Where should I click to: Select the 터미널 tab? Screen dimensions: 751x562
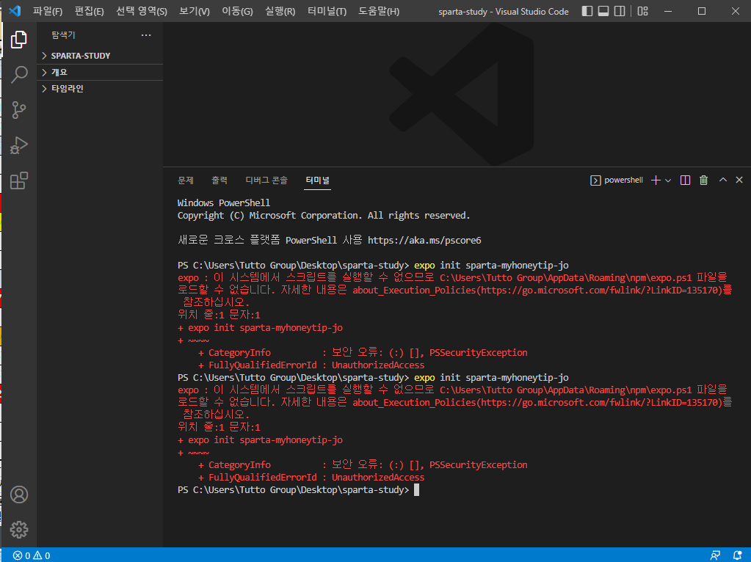(x=318, y=180)
